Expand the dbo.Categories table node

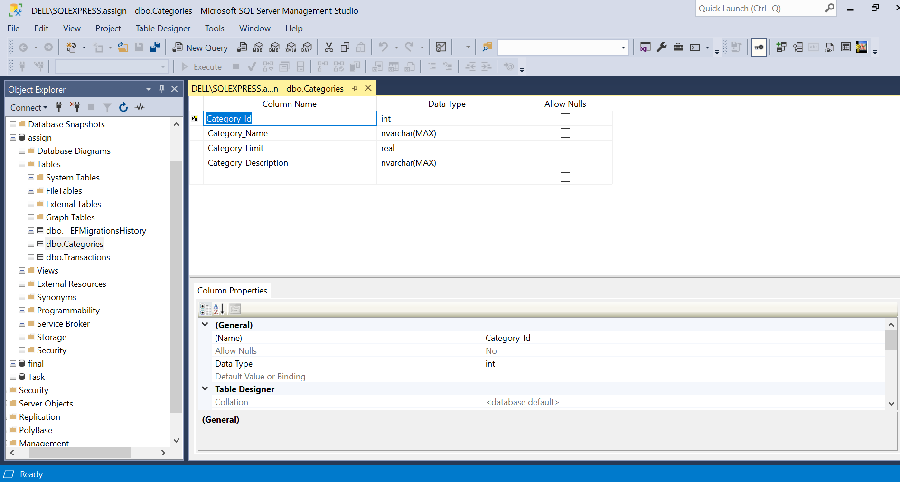(31, 244)
